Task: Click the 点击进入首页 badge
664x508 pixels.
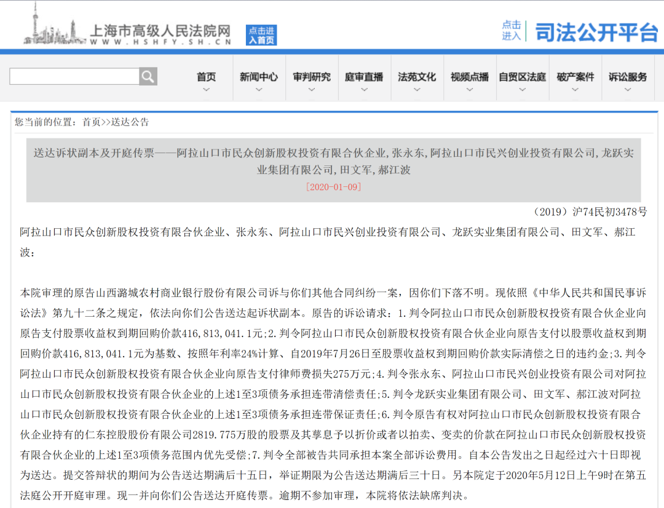Action: tap(261, 35)
